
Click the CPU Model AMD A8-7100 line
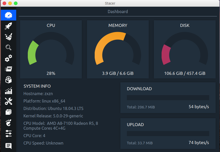[x=61, y=126]
